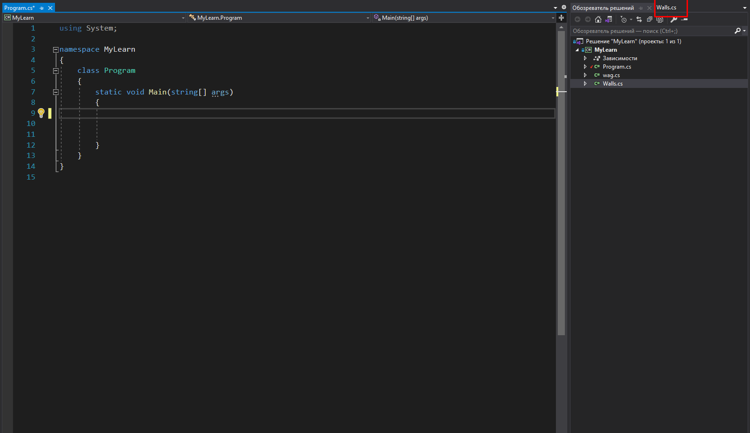This screenshot has width=750, height=433.
Task: Select the Program.cs tree label
Action: (617, 67)
